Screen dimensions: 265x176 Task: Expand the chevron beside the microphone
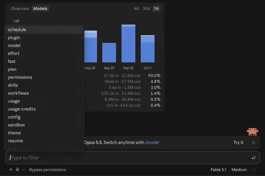click(24, 169)
